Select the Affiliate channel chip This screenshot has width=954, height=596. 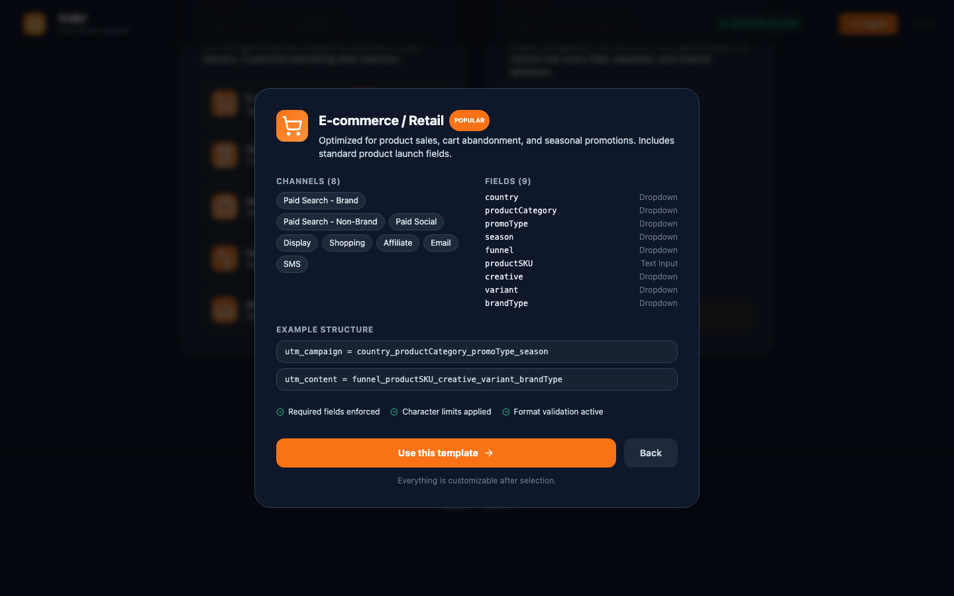(x=397, y=243)
